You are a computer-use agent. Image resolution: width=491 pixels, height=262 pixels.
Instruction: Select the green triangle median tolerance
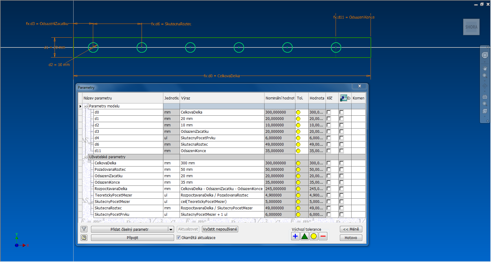click(304, 236)
